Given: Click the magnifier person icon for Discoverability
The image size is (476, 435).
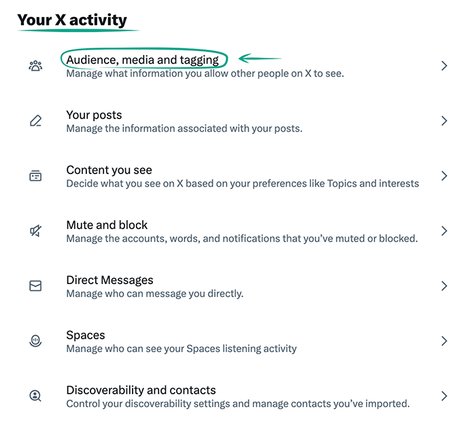Looking at the screenshot, I should point(35,396).
